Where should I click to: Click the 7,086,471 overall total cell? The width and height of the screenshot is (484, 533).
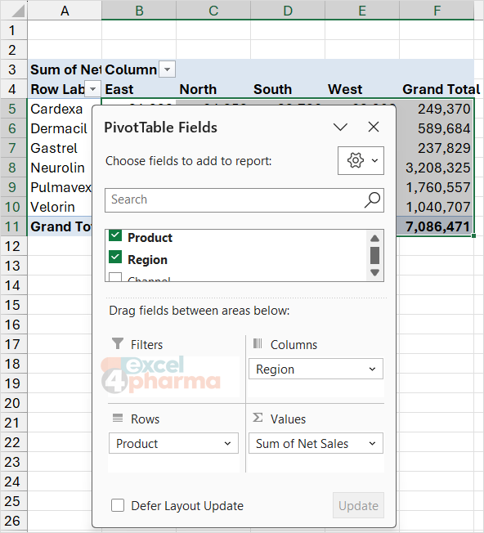pyautogui.click(x=437, y=226)
